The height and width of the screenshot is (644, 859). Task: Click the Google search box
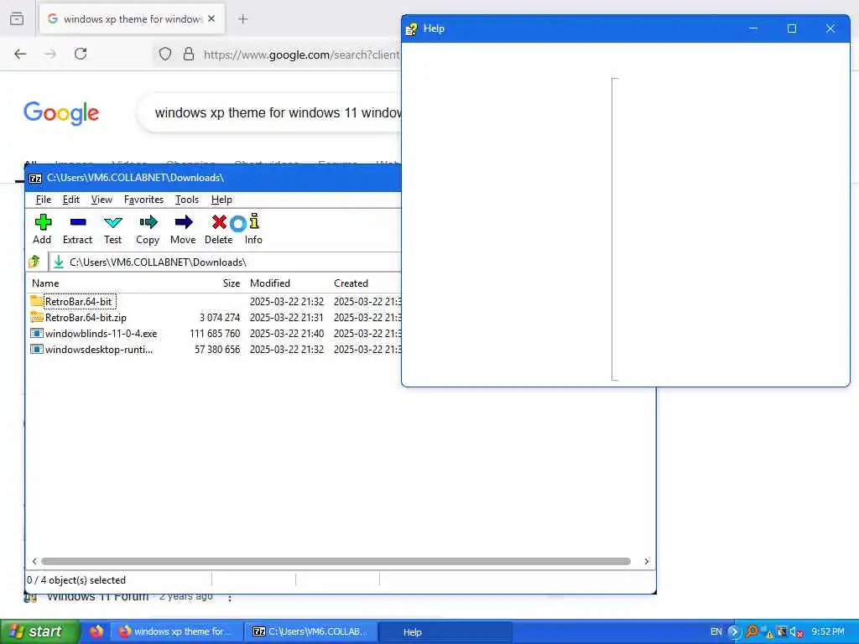pos(271,113)
